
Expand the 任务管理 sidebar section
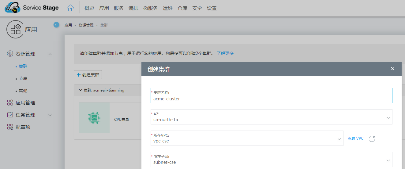pos(25,115)
